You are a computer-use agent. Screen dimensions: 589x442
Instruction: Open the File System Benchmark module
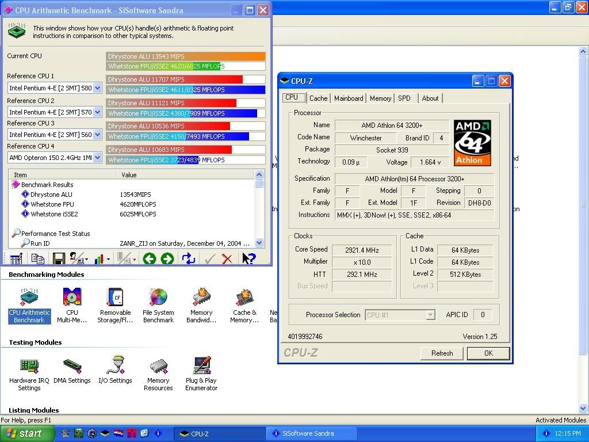click(x=158, y=306)
